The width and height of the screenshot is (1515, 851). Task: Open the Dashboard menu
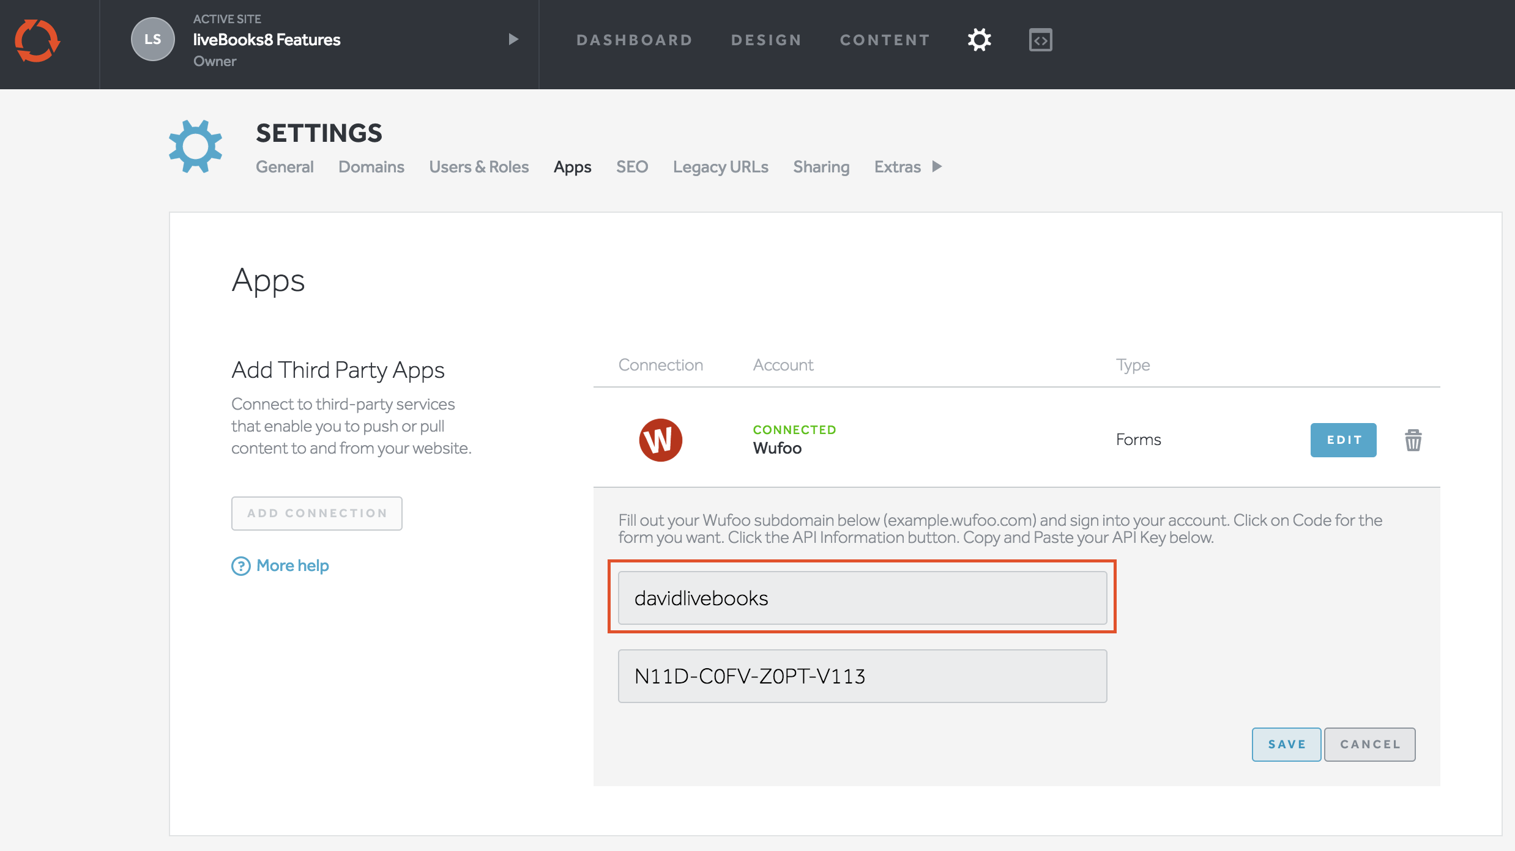(634, 40)
